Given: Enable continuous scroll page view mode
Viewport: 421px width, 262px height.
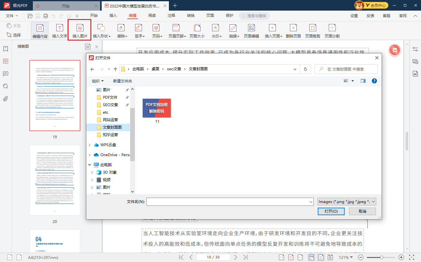Looking at the screenshot, I should pos(312,257).
